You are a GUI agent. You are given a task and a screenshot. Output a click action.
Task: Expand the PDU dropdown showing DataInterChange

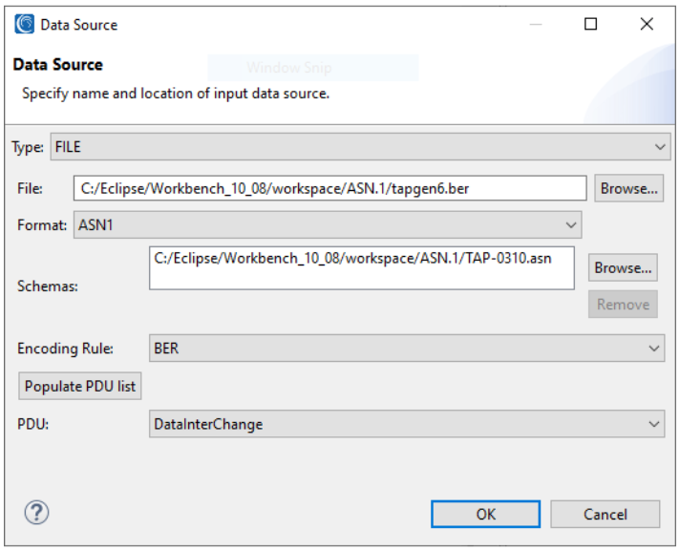point(406,424)
